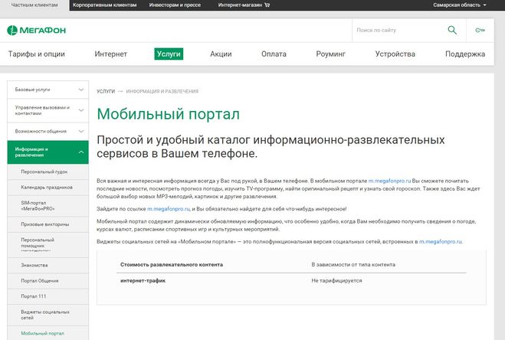505x340 pixels.
Task: Click Не тарифицируется table cell
Action: pyautogui.click(x=336, y=281)
